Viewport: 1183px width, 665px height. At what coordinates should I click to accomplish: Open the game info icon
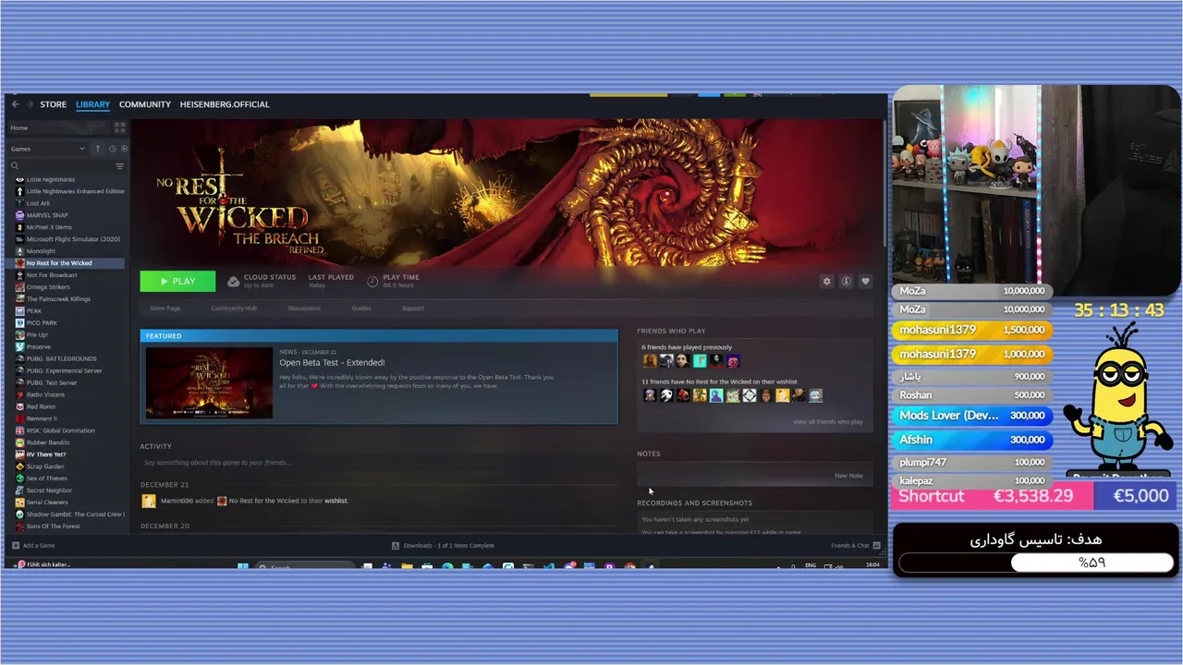(x=846, y=281)
